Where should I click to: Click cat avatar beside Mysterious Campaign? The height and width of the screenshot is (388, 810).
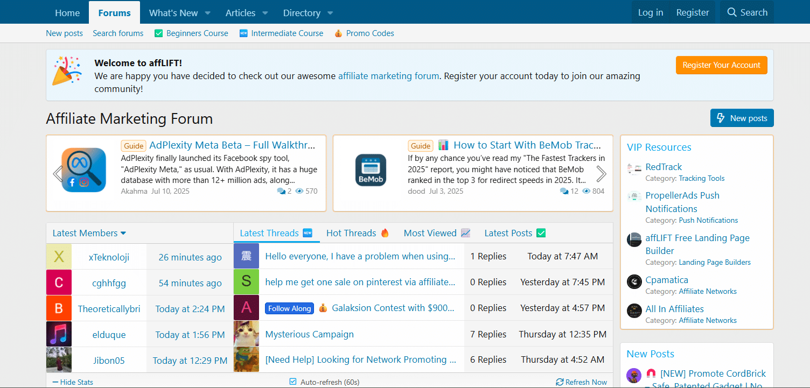coord(246,334)
